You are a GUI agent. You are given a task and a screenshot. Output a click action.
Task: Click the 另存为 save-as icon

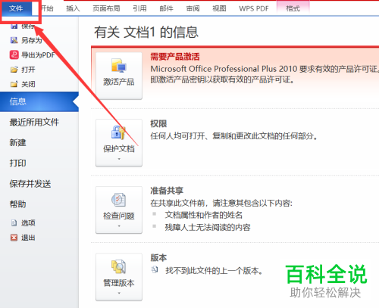click(14, 40)
